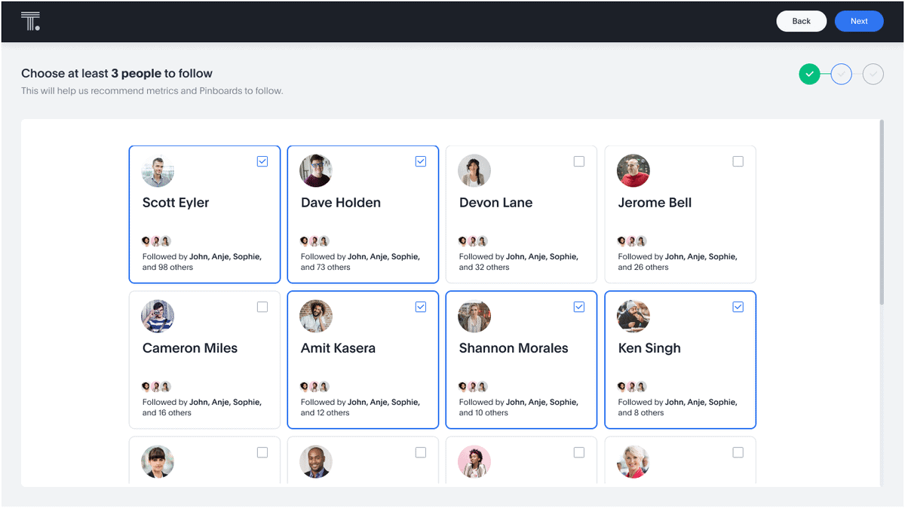Proceed with the Next button
This screenshot has width=905, height=508.
coord(859,21)
